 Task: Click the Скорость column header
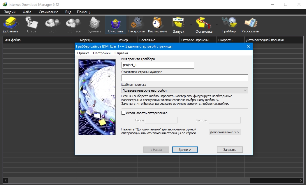(231, 40)
